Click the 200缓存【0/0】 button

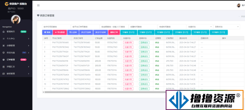pos(182,33)
